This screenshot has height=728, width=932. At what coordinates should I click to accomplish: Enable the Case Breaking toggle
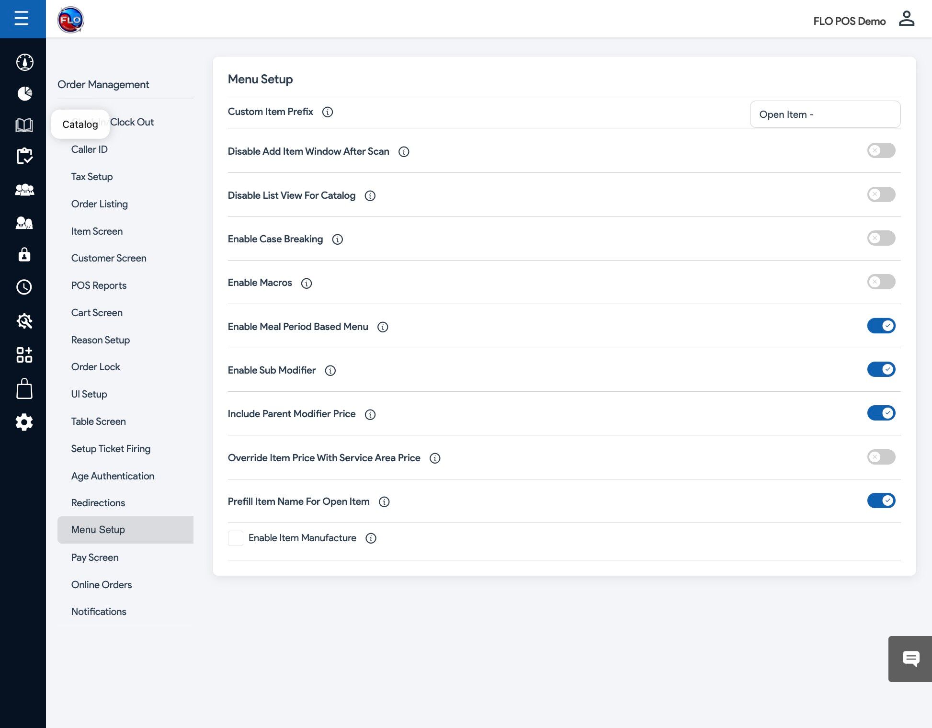[x=880, y=238]
